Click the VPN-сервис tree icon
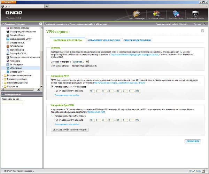Image resolution: width=209 pixels, height=174 pixels. click(x=8, y=68)
